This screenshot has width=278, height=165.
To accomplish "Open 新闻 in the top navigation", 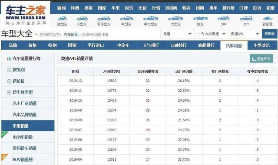I will [x=61, y=8].
